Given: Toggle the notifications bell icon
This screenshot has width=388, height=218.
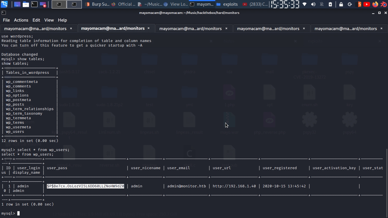Looking at the screenshot, I should pos(322,4).
